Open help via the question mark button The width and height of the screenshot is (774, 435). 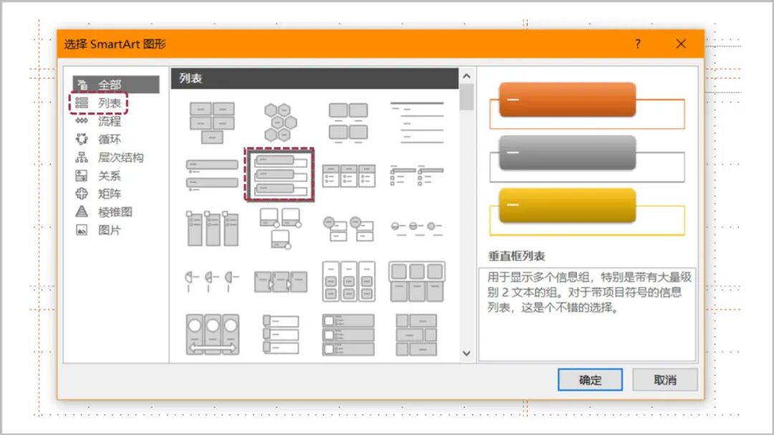click(638, 44)
